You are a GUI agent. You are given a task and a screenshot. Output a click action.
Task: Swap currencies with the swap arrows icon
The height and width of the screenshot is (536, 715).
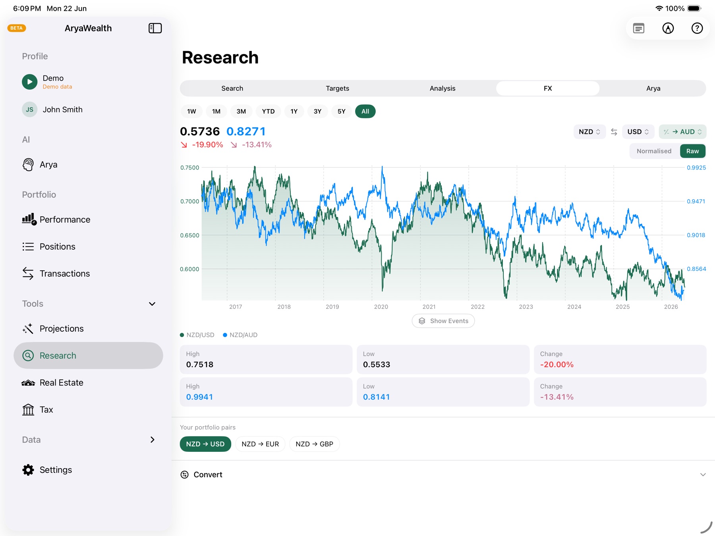click(x=614, y=132)
